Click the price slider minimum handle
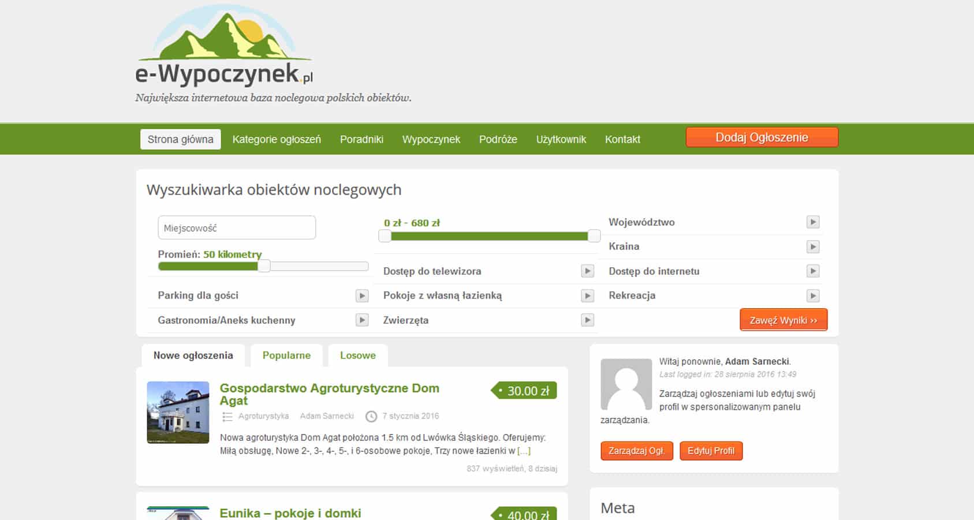The height and width of the screenshot is (520, 974). pos(385,235)
